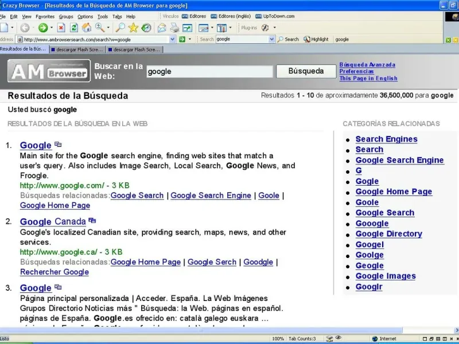Stop loading with the red X icon
The image size is (459, 344).
pos(61,28)
